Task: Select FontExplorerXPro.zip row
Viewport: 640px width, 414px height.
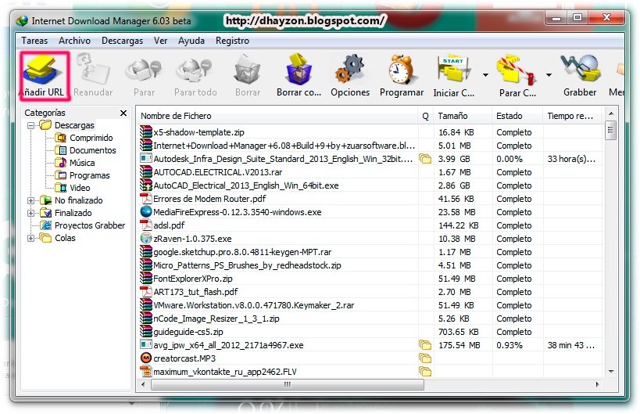Action: coord(370,279)
